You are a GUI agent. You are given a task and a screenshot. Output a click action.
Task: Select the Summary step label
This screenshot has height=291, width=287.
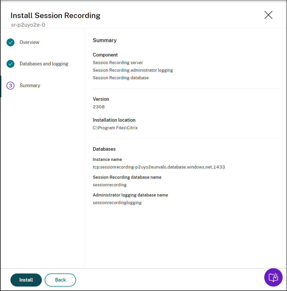(x=30, y=85)
